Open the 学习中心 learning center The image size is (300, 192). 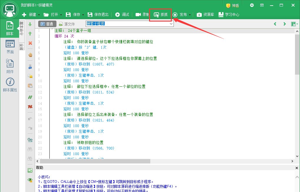tap(229, 15)
